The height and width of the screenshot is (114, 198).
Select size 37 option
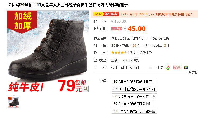point(134,89)
